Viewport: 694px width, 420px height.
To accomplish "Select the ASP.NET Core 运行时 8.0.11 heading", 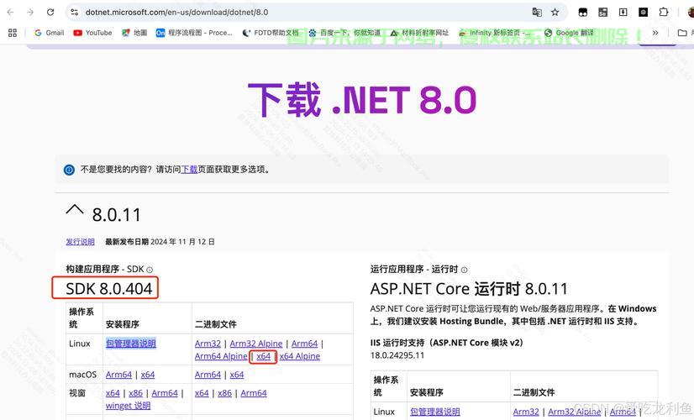I will coord(469,289).
